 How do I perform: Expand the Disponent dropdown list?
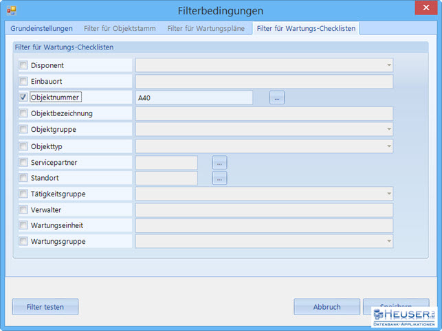pyautogui.click(x=388, y=66)
